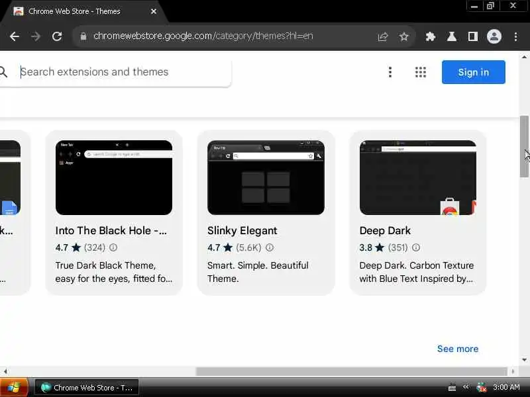530x397 pixels.
Task: Open Deep Dark theme thumbnail
Action: click(418, 177)
